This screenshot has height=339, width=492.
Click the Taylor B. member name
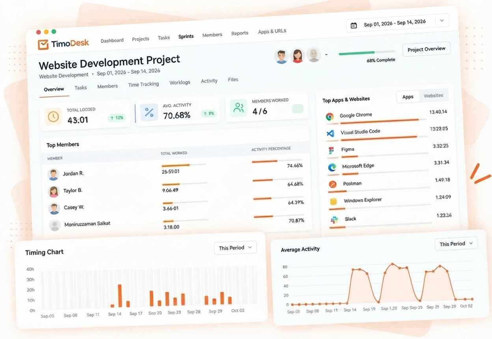(x=73, y=190)
